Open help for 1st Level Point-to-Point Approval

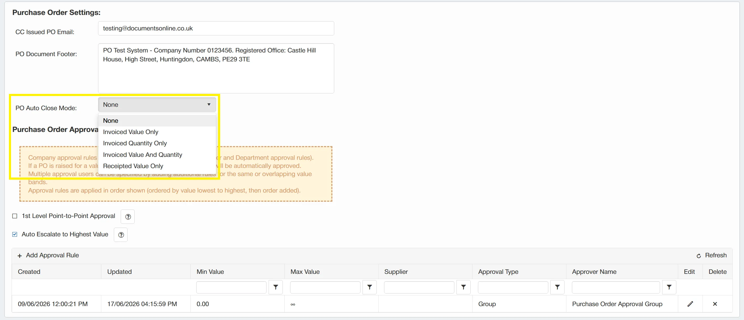coord(128,217)
